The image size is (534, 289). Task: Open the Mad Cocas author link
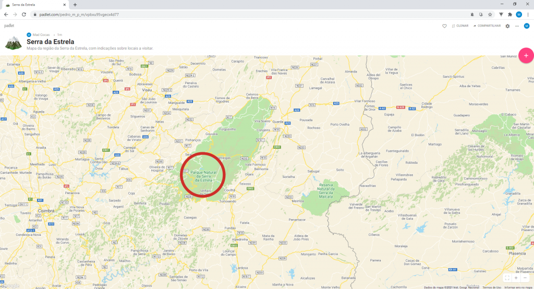point(41,35)
